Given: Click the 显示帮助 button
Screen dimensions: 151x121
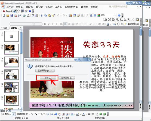Looking at the screenshot, I should point(45,71).
